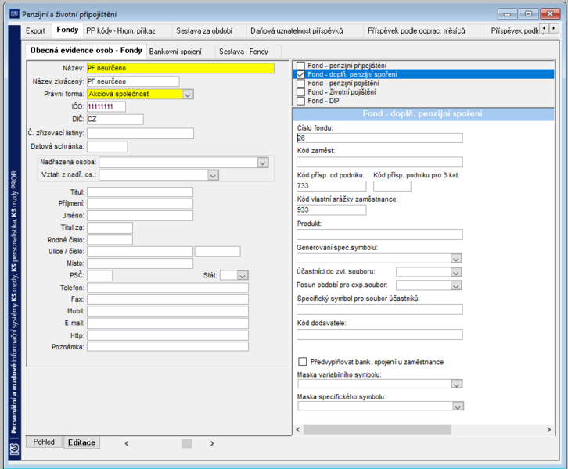Click the IČO field
Image resolution: width=568 pixels, height=469 pixels.
106,107
